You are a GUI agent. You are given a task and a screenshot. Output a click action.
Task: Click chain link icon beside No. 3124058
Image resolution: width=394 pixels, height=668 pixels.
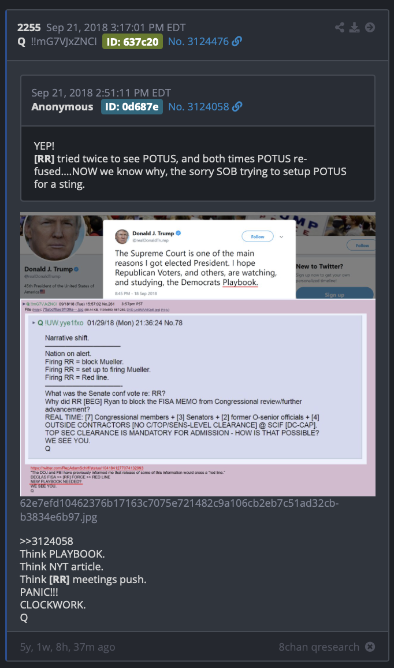pos(237,106)
